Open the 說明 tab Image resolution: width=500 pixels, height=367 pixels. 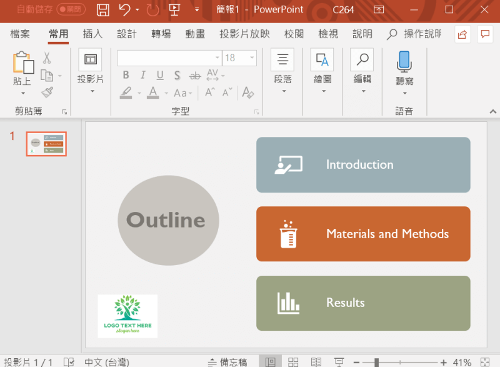tap(362, 34)
